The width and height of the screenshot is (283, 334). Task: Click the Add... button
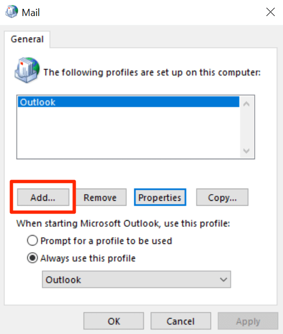(43, 197)
